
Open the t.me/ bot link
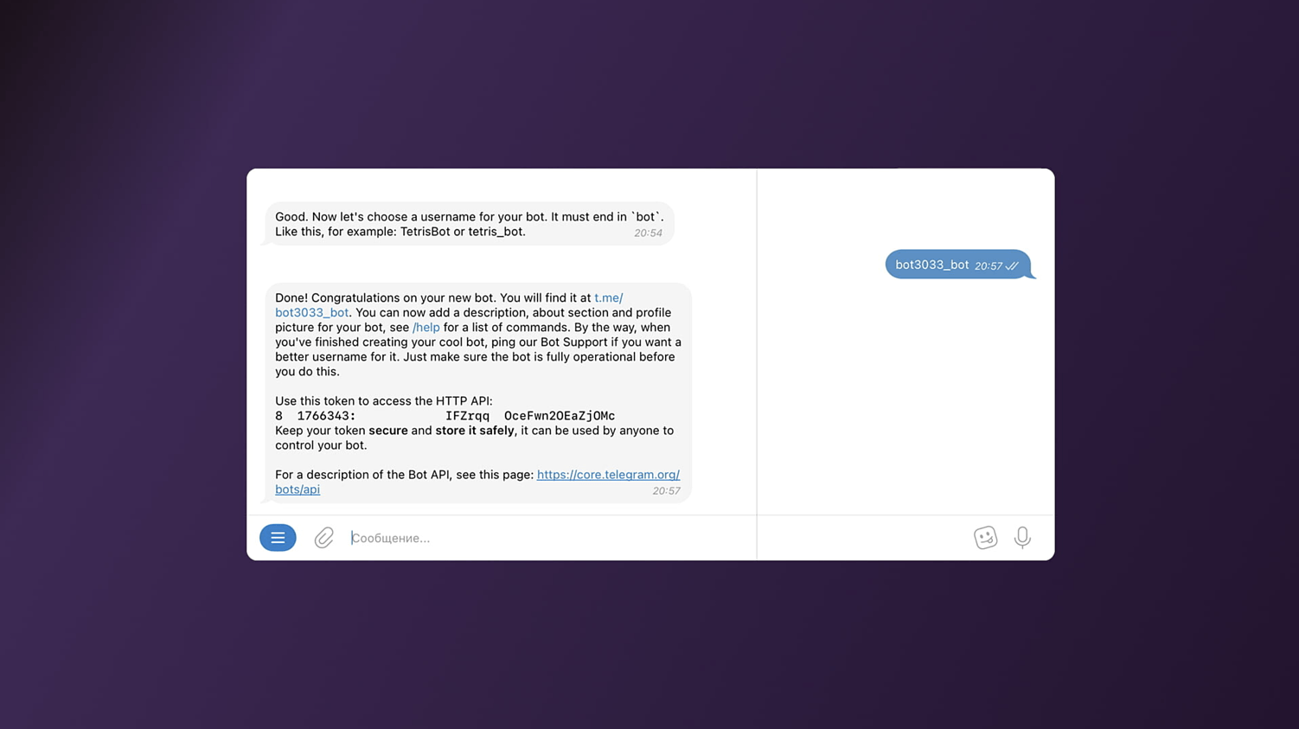[608, 298]
